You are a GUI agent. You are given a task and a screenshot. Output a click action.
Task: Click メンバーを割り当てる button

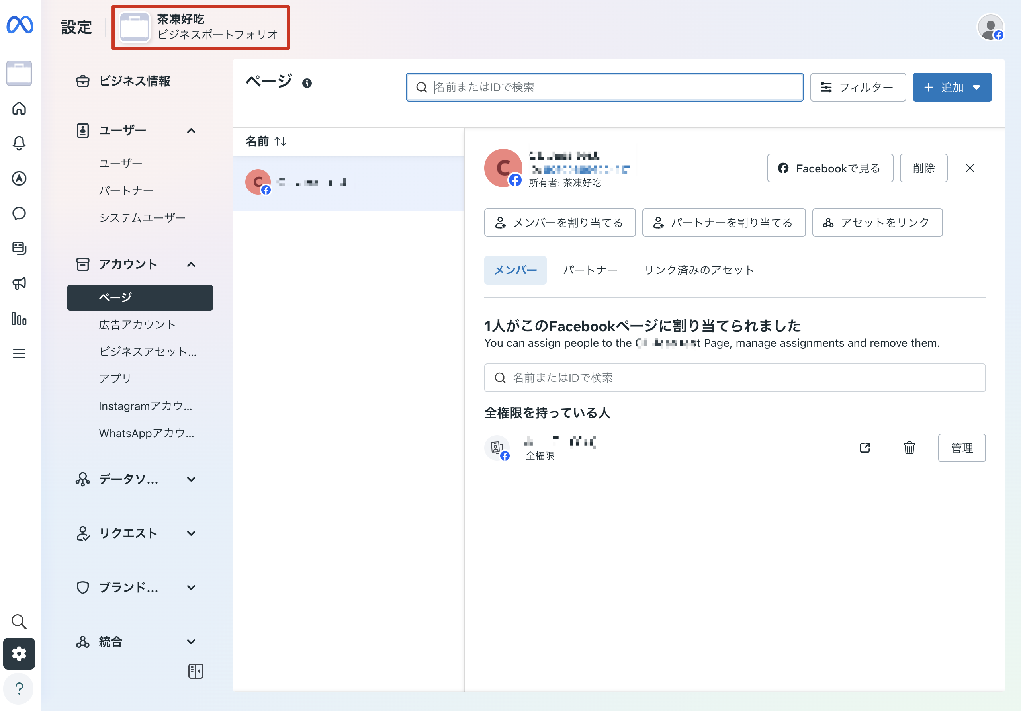pos(560,223)
